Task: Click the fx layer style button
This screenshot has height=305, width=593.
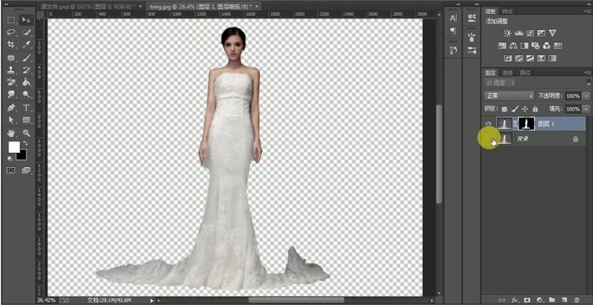Action: [x=515, y=300]
